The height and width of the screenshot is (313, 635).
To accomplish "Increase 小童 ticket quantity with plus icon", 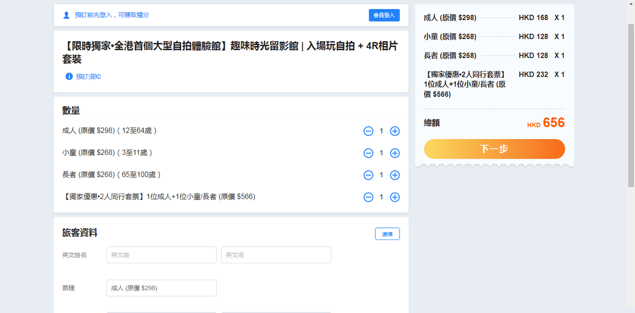I will 395,153.
